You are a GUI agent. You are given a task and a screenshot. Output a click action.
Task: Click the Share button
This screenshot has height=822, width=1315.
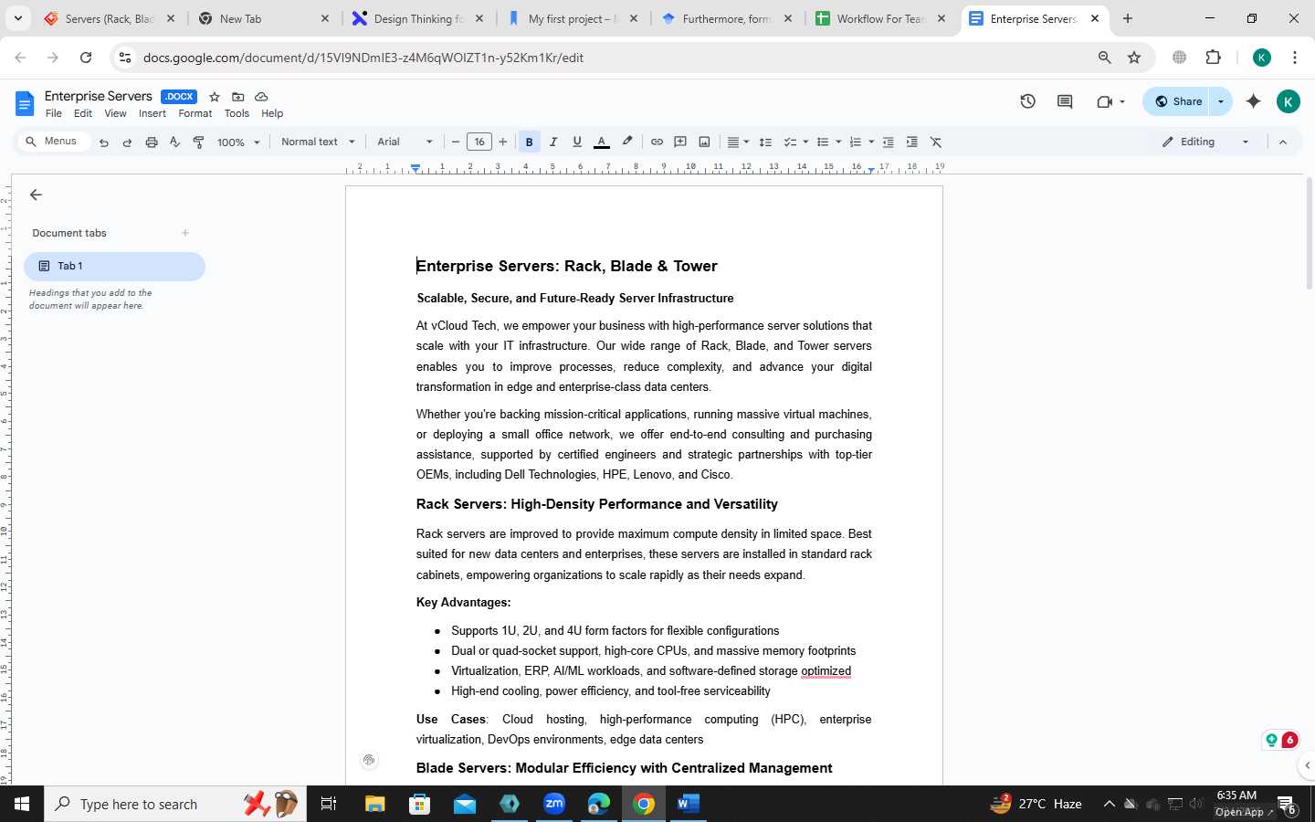pos(1177,101)
